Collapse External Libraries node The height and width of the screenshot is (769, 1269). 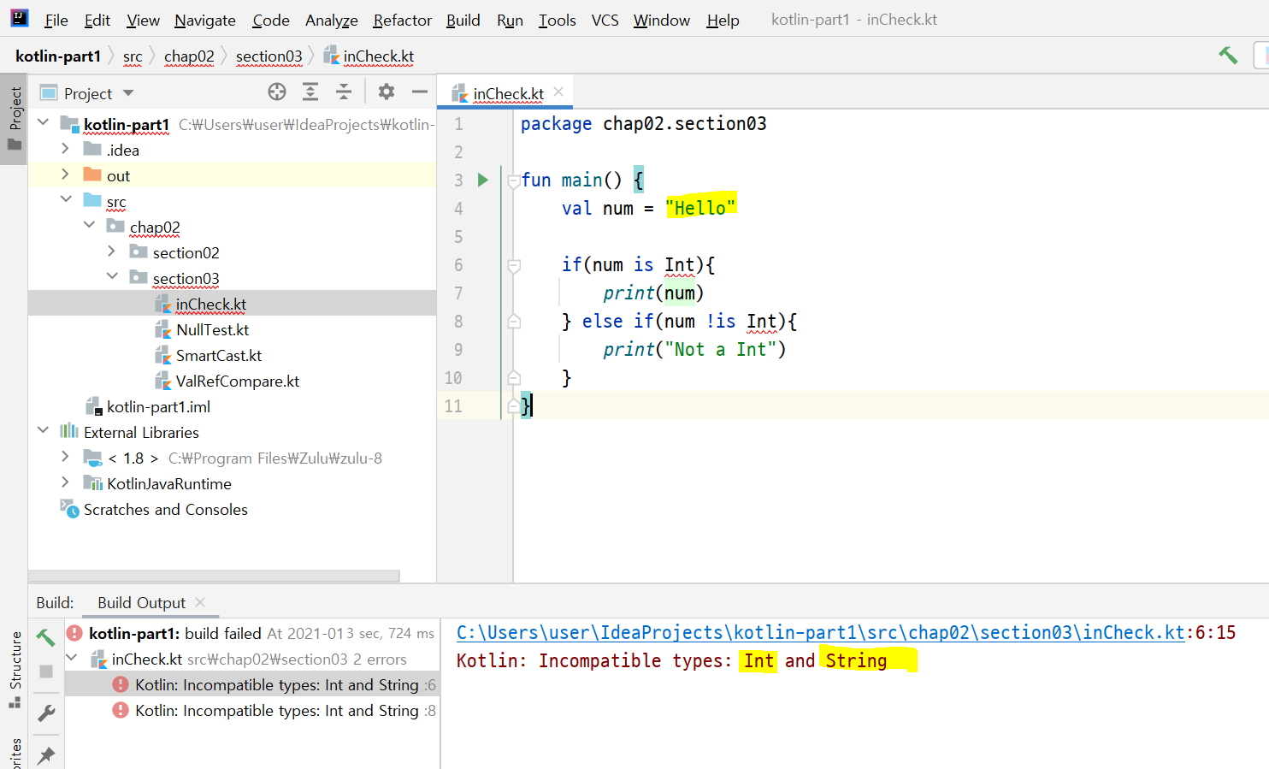(x=44, y=429)
